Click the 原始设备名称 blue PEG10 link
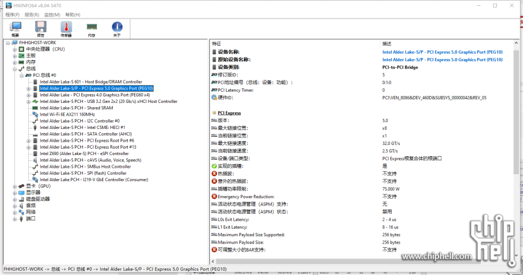The image size is (523, 275). pos(442,60)
